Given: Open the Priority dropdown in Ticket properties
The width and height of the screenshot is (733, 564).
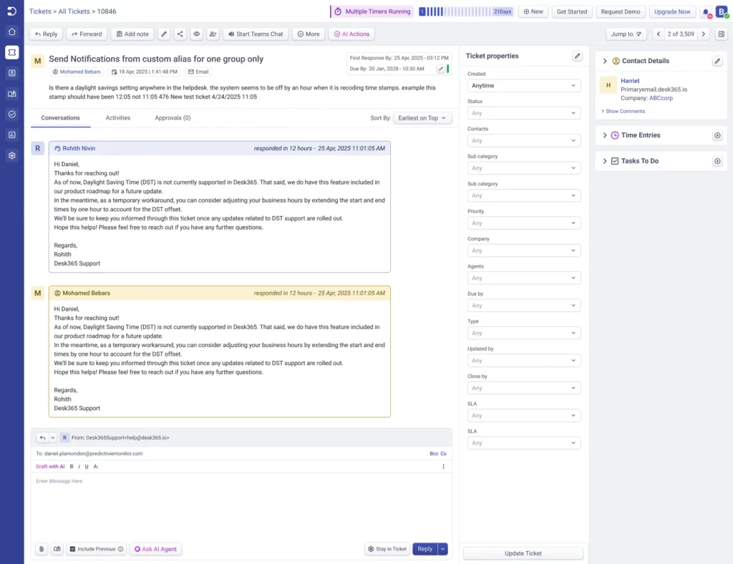Looking at the screenshot, I should [523, 223].
